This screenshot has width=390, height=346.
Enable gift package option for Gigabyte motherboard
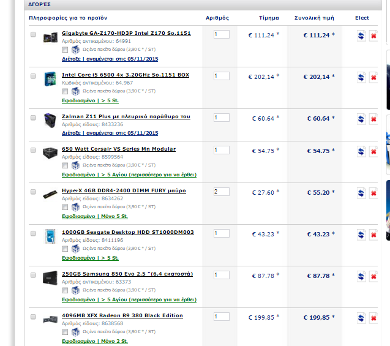click(65, 50)
